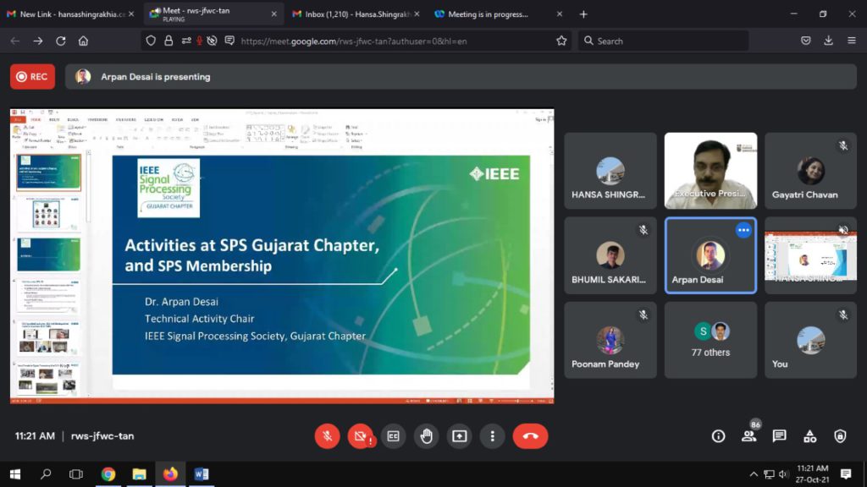Open browser downloads icon
Viewport: 867px width, 487px height.
828,41
